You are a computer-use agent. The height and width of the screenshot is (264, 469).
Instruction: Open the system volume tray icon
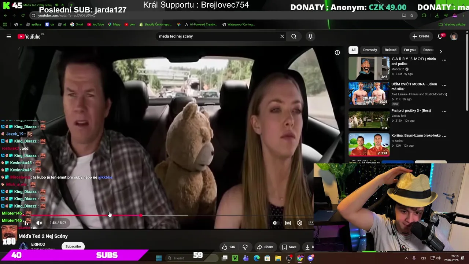coord(439,258)
